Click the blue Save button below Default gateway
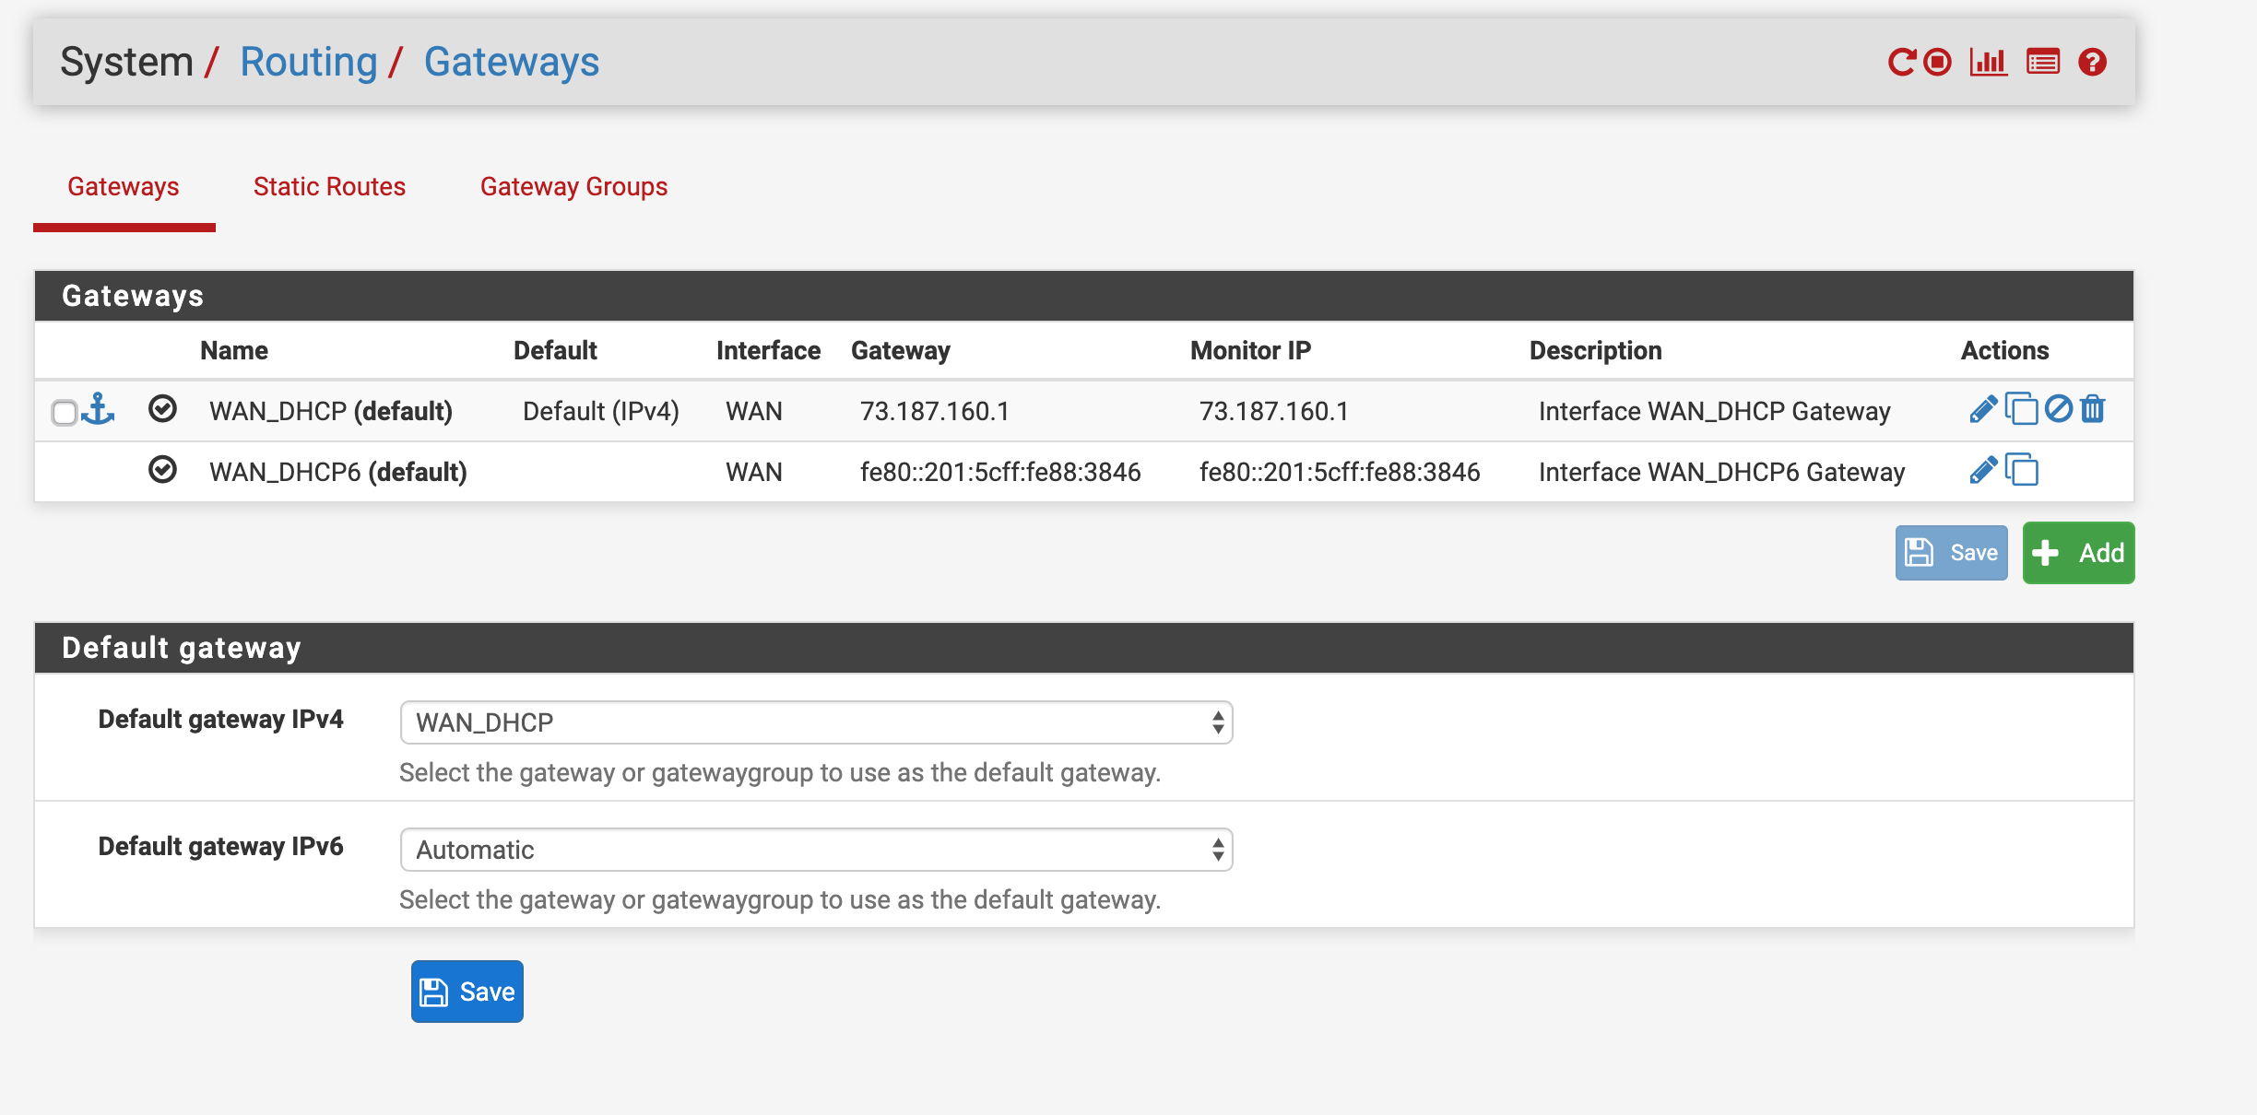 [x=467, y=992]
